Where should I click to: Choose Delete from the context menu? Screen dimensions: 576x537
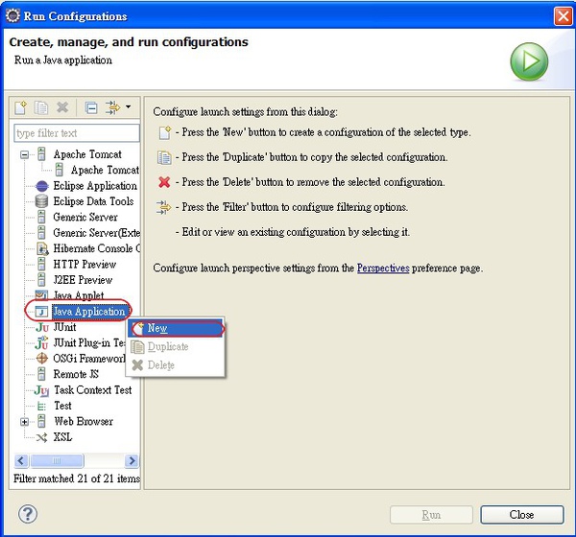coord(176,365)
